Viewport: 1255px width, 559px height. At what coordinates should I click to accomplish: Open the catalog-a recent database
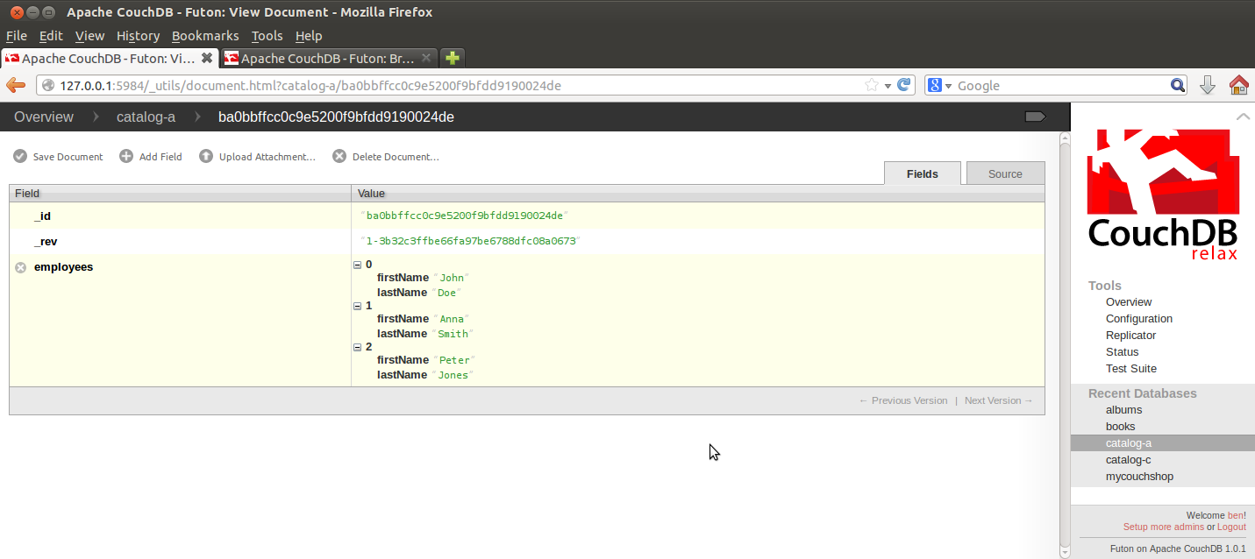coord(1129,443)
